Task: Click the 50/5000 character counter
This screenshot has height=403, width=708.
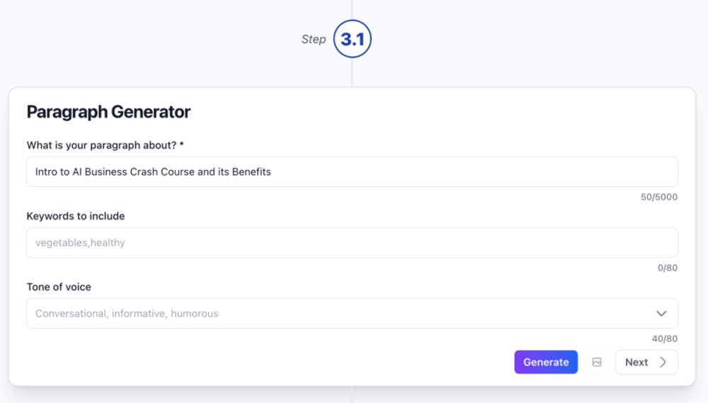Action: (x=658, y=197)
